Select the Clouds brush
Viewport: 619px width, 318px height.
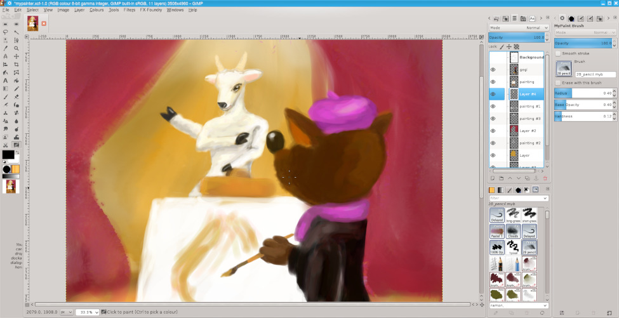coord(513,231)
